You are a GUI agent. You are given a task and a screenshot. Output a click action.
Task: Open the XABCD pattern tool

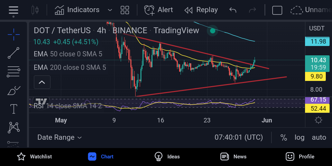[x=13, y=128]
